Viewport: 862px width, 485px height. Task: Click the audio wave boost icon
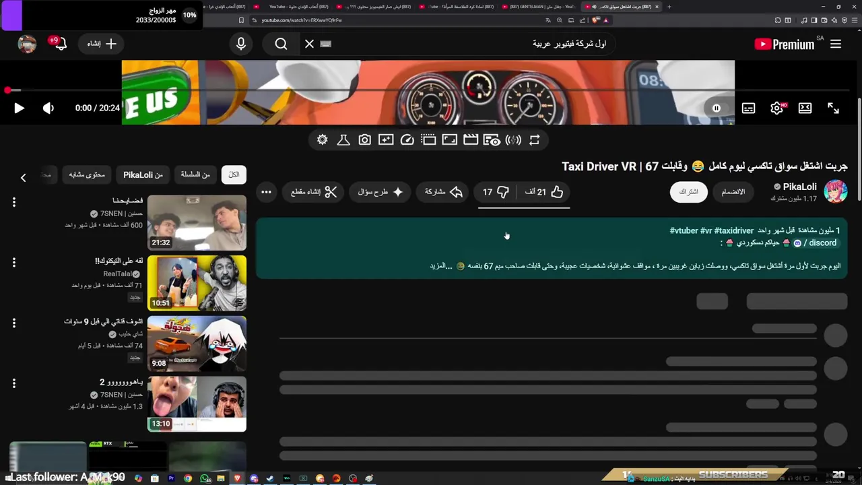pyautogui.click(x=513, y=139)
